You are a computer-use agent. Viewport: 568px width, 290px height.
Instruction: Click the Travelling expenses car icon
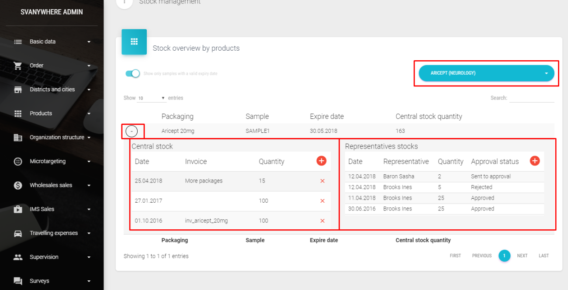18,233
